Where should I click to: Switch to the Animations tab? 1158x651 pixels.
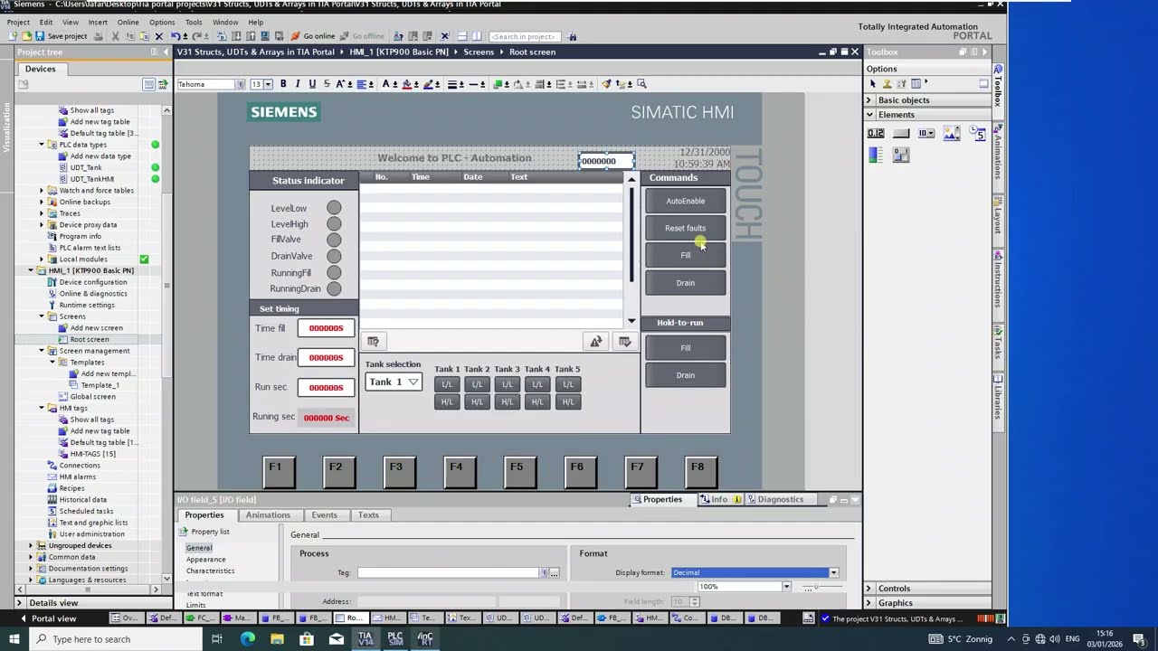[x=268, y=515]
